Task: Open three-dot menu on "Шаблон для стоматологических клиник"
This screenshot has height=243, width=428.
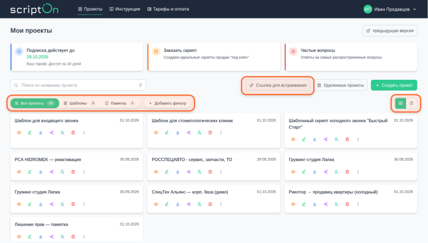Action: [x=221, y=133]
